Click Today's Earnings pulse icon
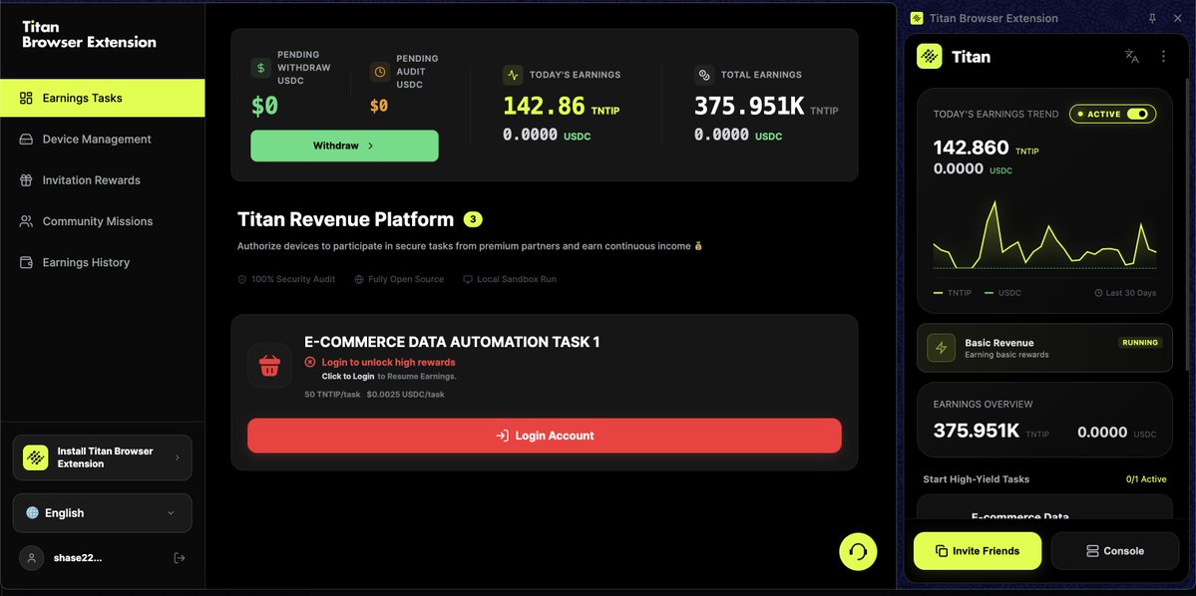 click(513, 75)
